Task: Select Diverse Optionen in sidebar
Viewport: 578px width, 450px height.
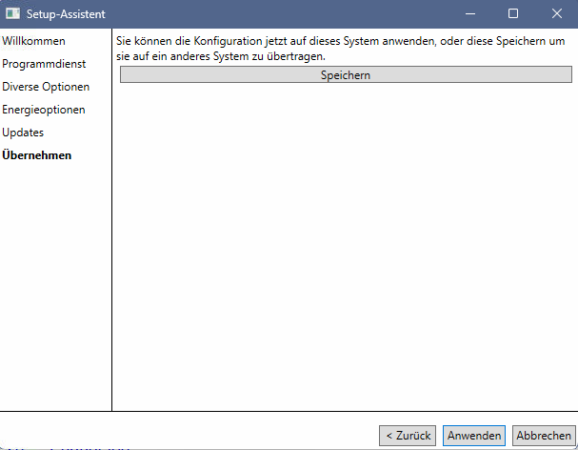Action: (x=46, y=87)
